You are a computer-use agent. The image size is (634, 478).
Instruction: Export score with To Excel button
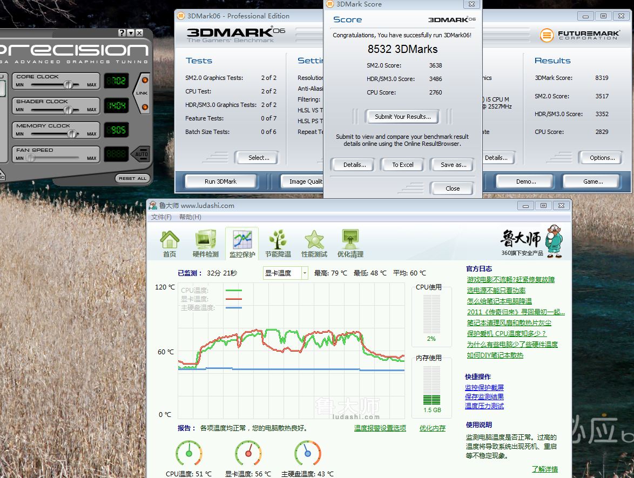point(403,165)
